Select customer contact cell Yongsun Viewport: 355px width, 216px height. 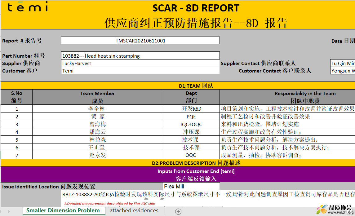tap(343, 71)
